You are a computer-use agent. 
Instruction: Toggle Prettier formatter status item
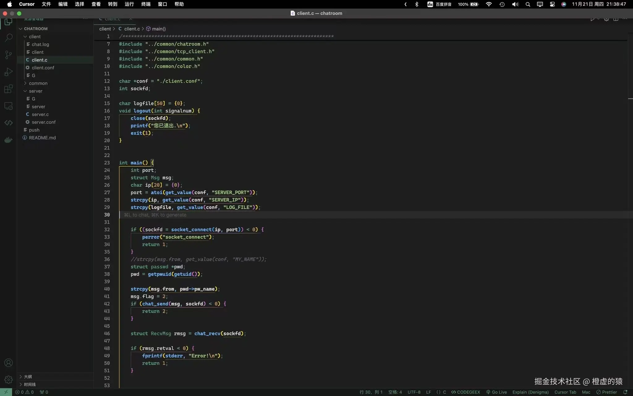pyautogui.click(x=606, y=392)
